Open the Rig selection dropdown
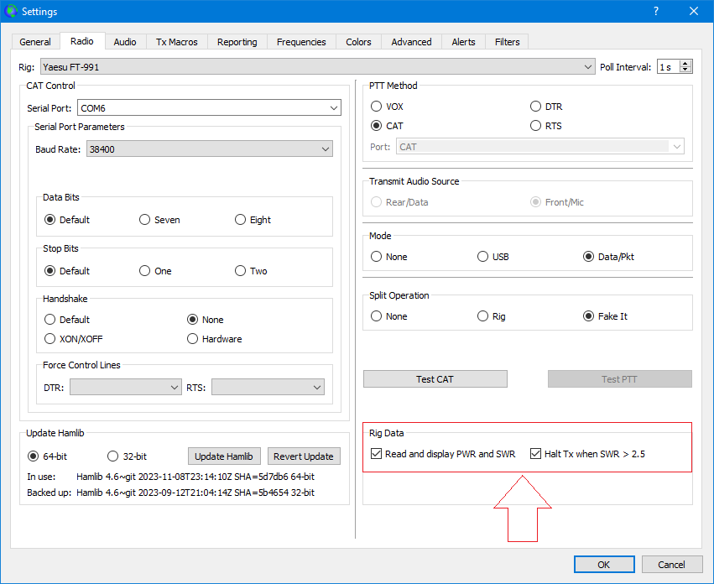Viewport: 714px width, 584px height. tap(317, 67)
